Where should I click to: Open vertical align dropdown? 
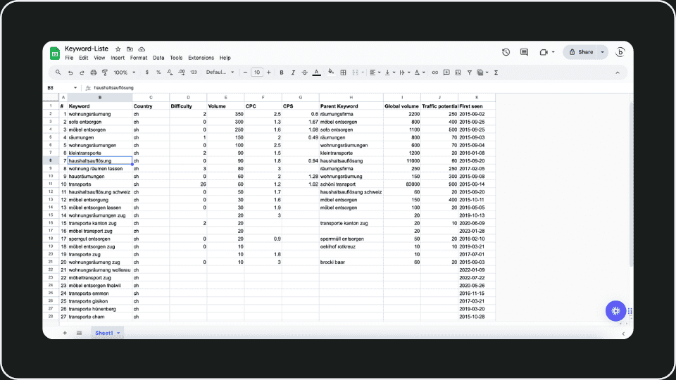[x=389, y=72]
